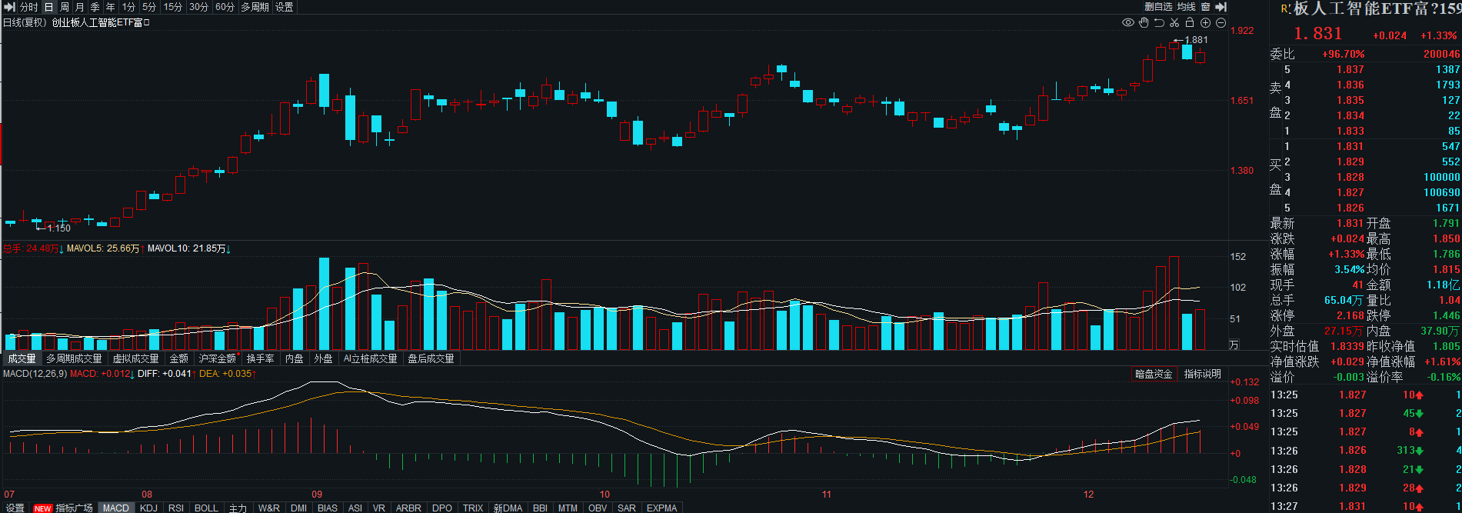Switch to 15分 chart period
The image size is (1462, 513).
tap(173, 7)
